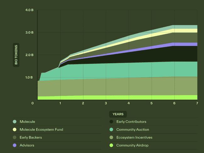The image size is (204, 153).
Task: Click the yellow Molecule Ecosystem Fund dot
Action: click(14, 130)
